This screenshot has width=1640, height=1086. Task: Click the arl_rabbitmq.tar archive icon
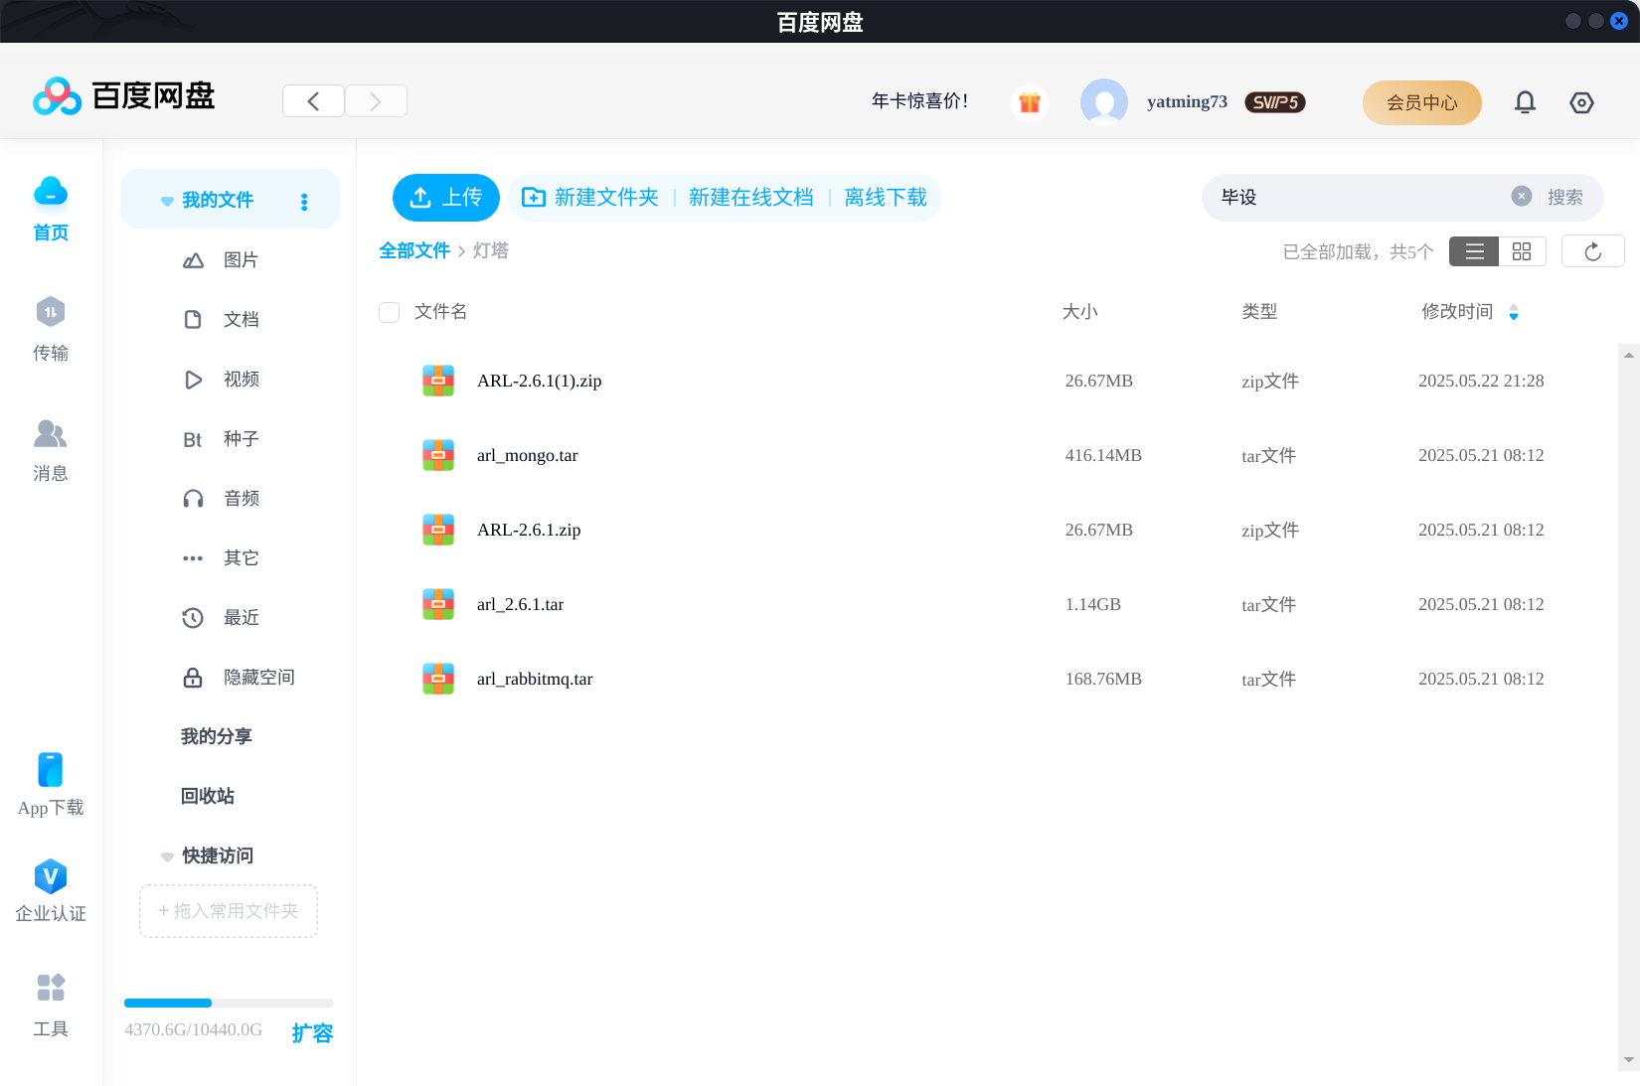click(x=438, y=679)
